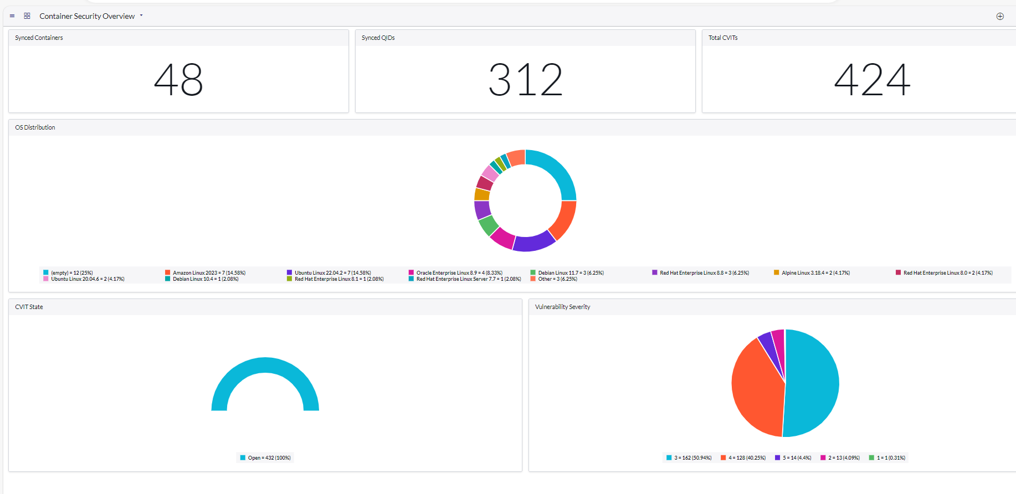
Task: Select the Total CVITs widget title
Action: (x=723, y=38)
